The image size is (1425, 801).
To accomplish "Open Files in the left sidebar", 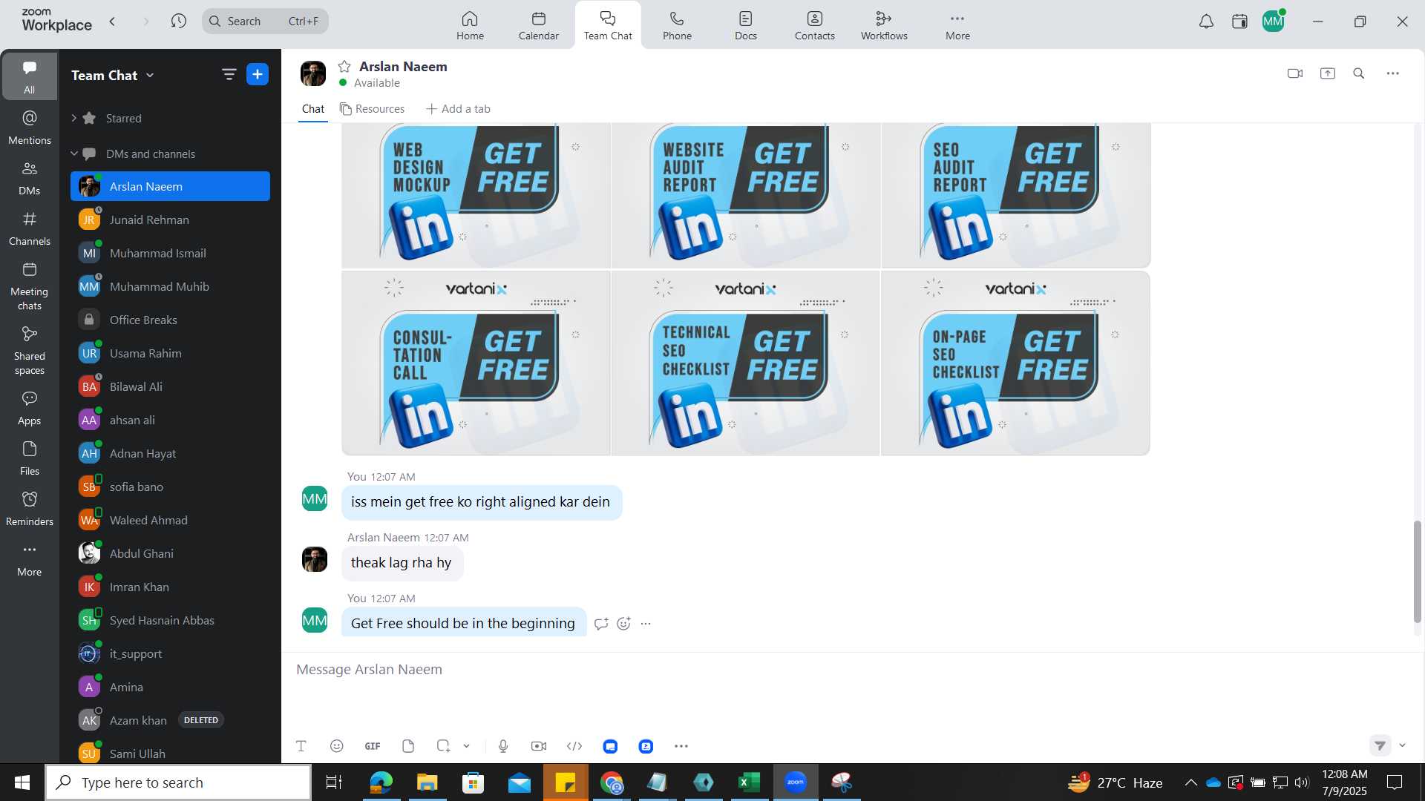I will [x=30, y=458].
